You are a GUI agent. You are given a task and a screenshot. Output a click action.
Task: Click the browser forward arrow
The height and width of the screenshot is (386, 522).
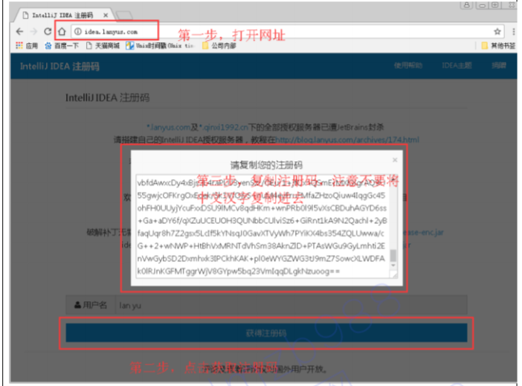(33, 32)
